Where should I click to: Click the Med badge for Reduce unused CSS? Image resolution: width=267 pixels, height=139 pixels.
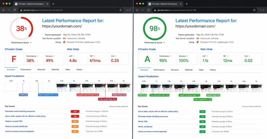click(75, 121)
